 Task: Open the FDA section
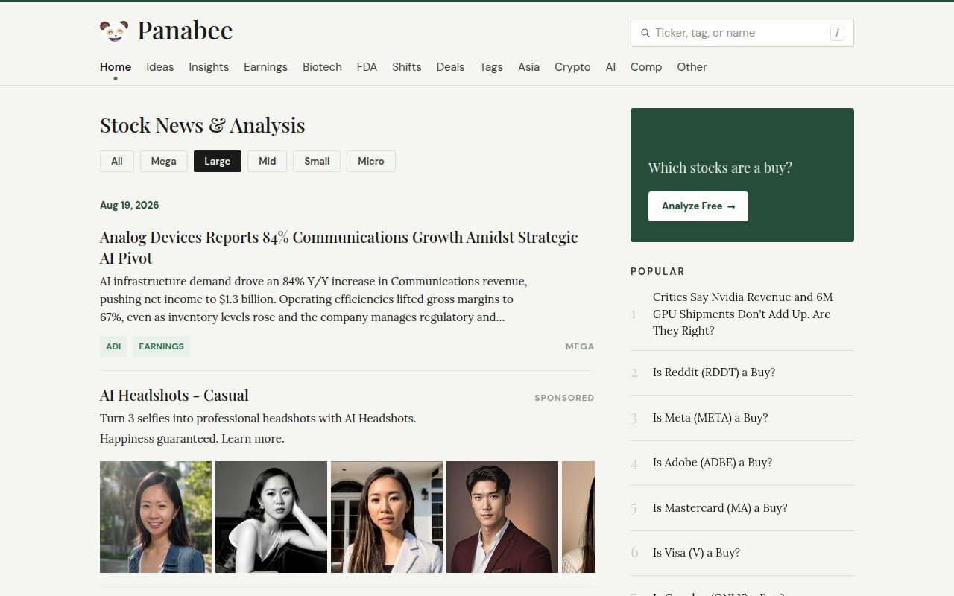point(367,67)
